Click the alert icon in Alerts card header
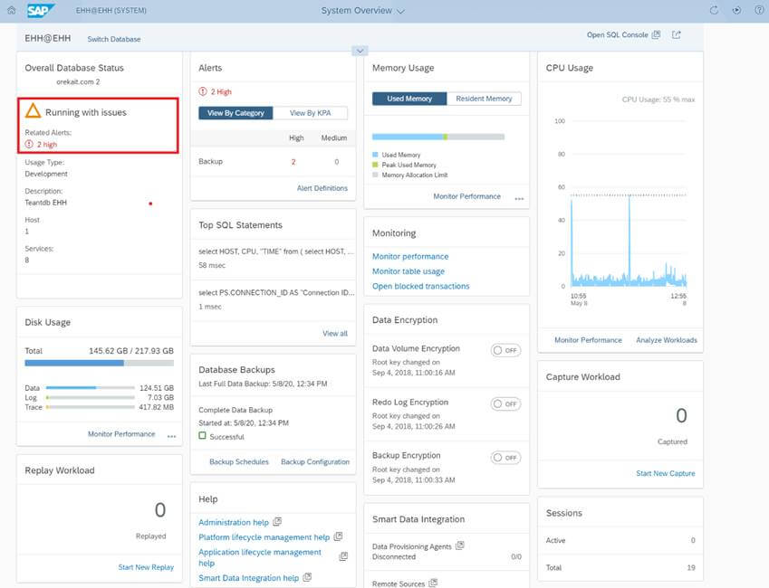Screen dimensions: 769x588 [203, 91]
